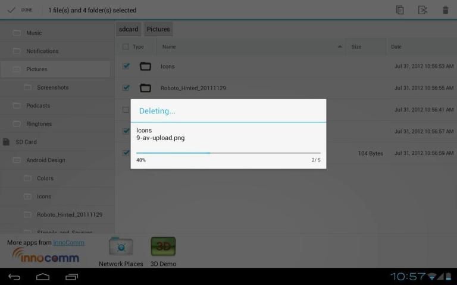Image resolution: width=457 pixels, height=285 pixels.
Task: Select the sdcard breadcrumb tab
Action: (x=129, y=29)
